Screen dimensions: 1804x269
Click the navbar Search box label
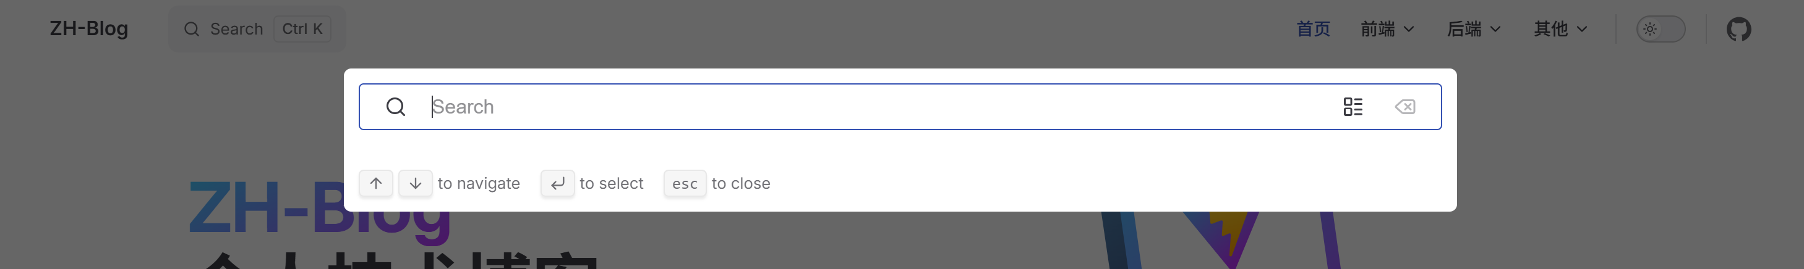pyautogui.click(x=237, y=30)
